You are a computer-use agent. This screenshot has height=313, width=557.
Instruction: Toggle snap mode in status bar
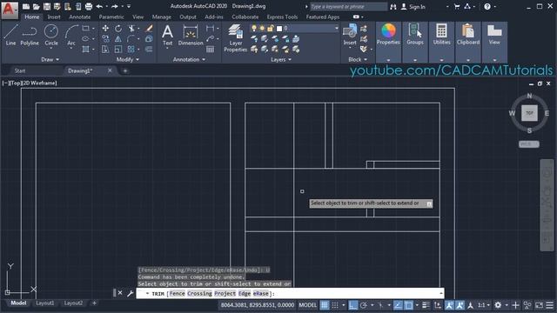pyautogui.click(x=335, y=305)
